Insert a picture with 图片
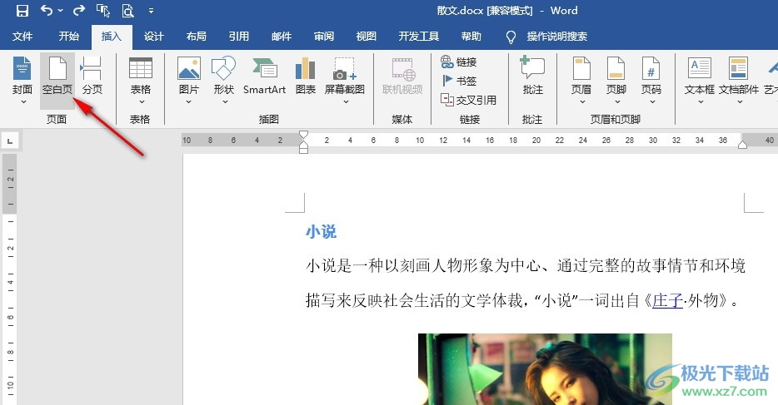 coord(188,80)
